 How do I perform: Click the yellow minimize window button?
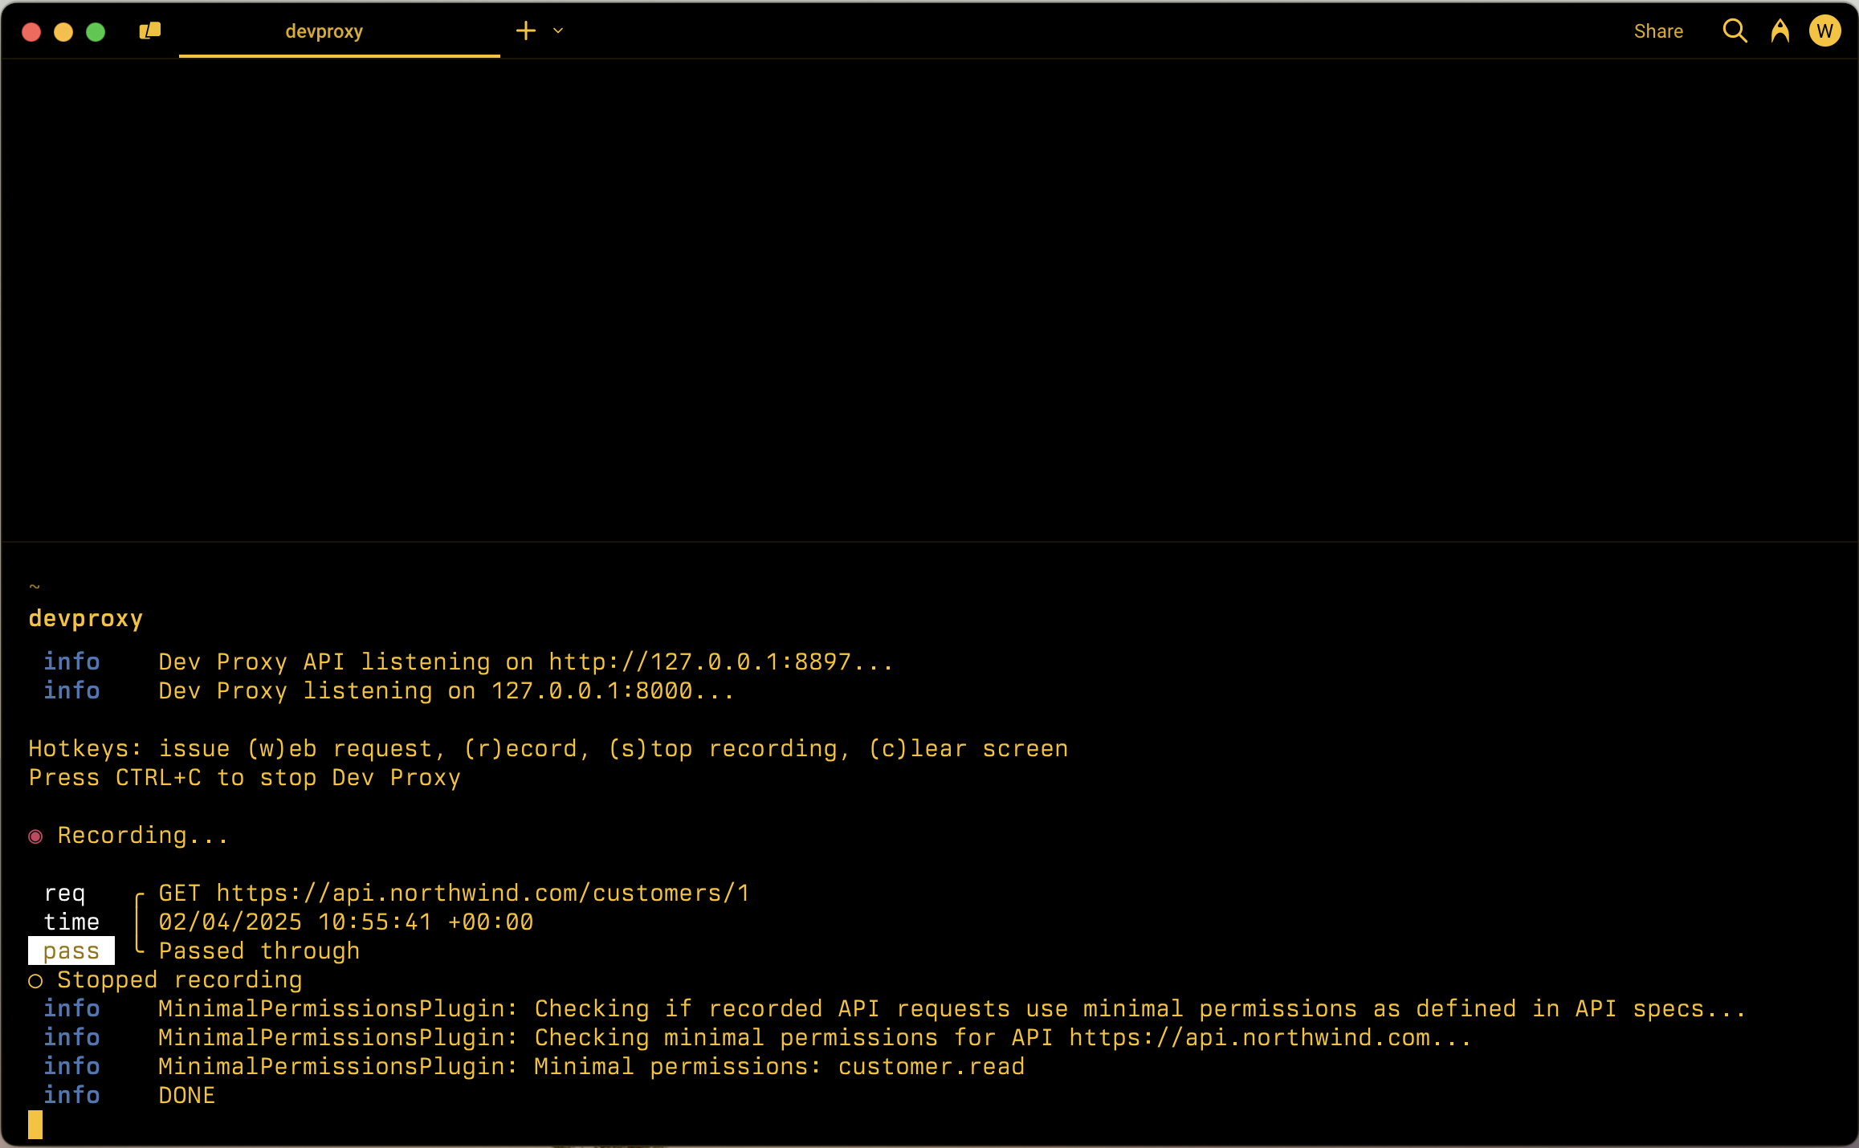(x=63, y=31)
